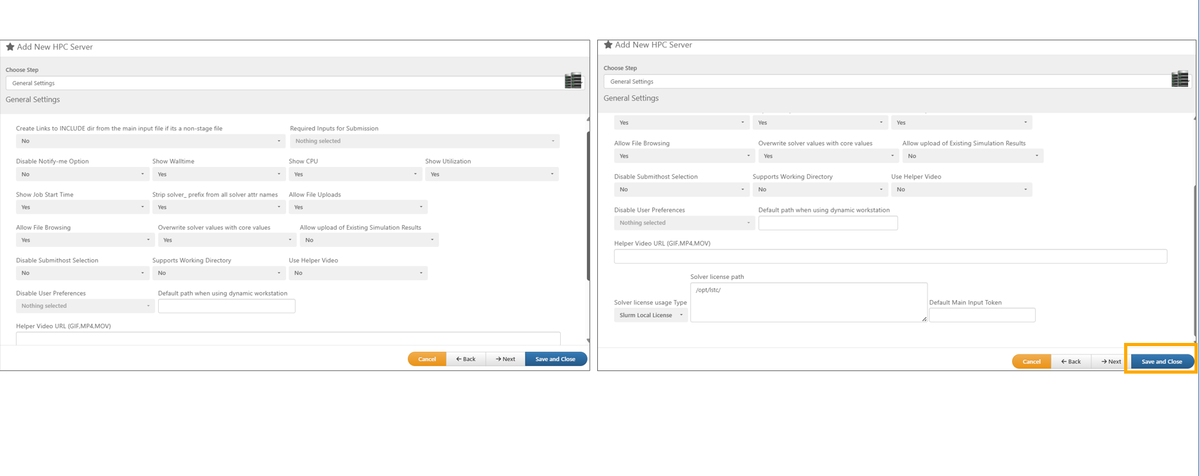The width and height of the screenshot is (1199, 476).
Task: Open the Allow File Uploads dropdown
Action: click(x=357, y=207)
